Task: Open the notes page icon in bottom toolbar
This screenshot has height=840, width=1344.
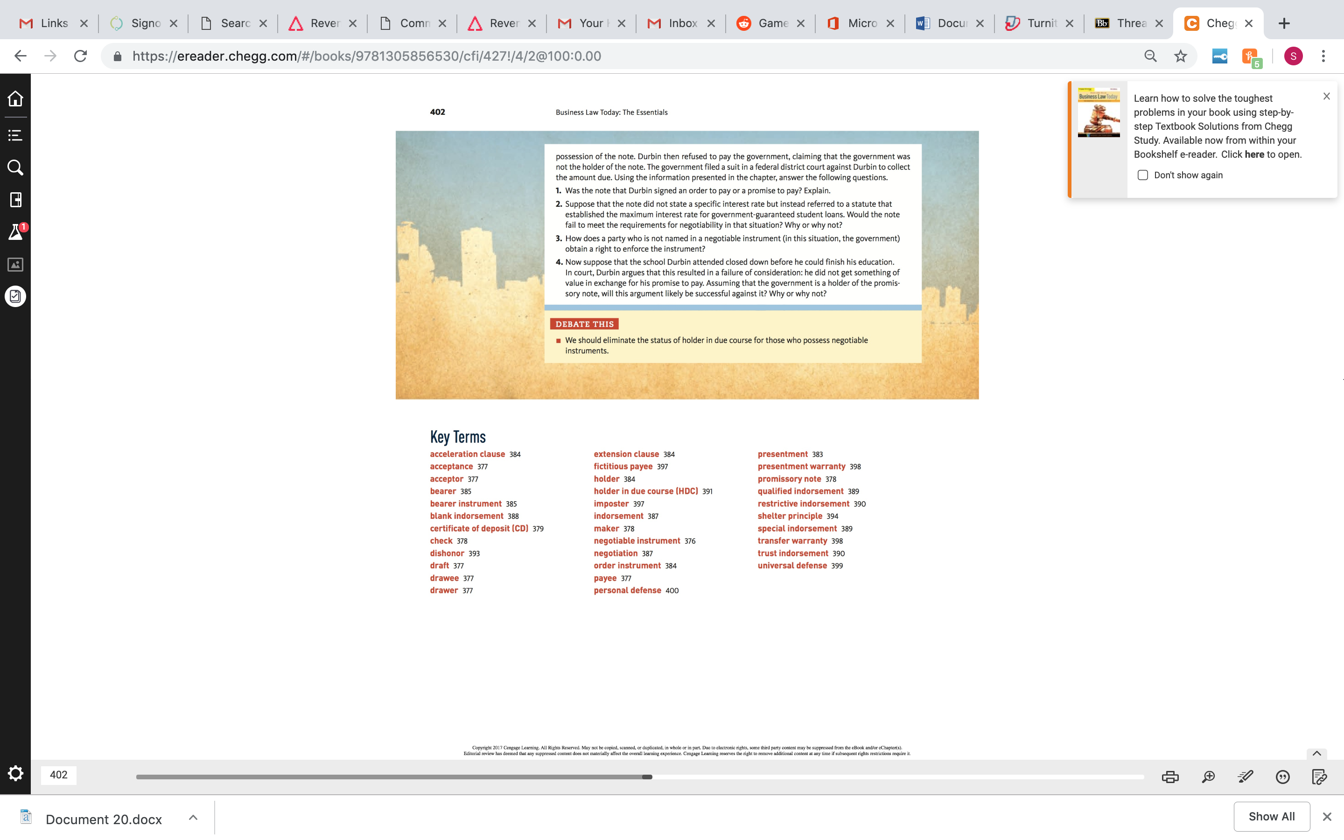Action: pos(1319,777)
